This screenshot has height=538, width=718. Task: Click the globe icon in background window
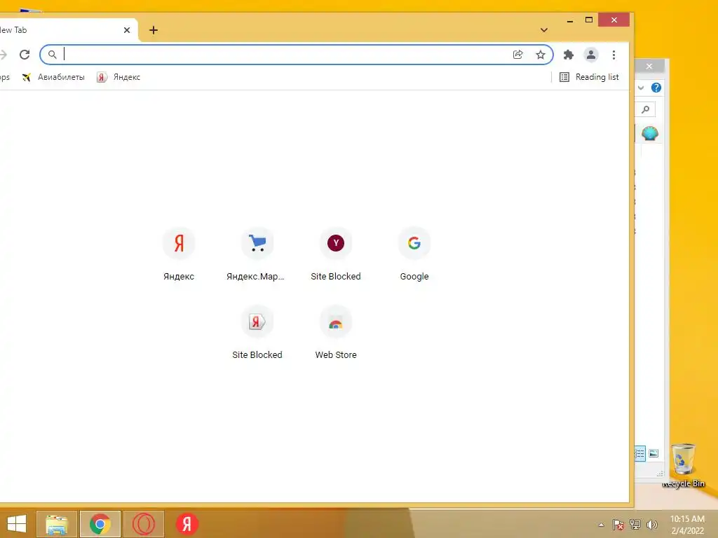point(650,134)
